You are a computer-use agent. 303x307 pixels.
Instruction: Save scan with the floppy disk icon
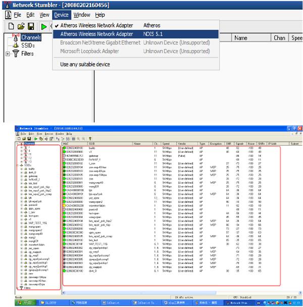coord(31,26)
